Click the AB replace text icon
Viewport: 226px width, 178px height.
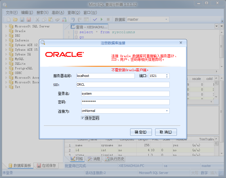coord(64,20)
